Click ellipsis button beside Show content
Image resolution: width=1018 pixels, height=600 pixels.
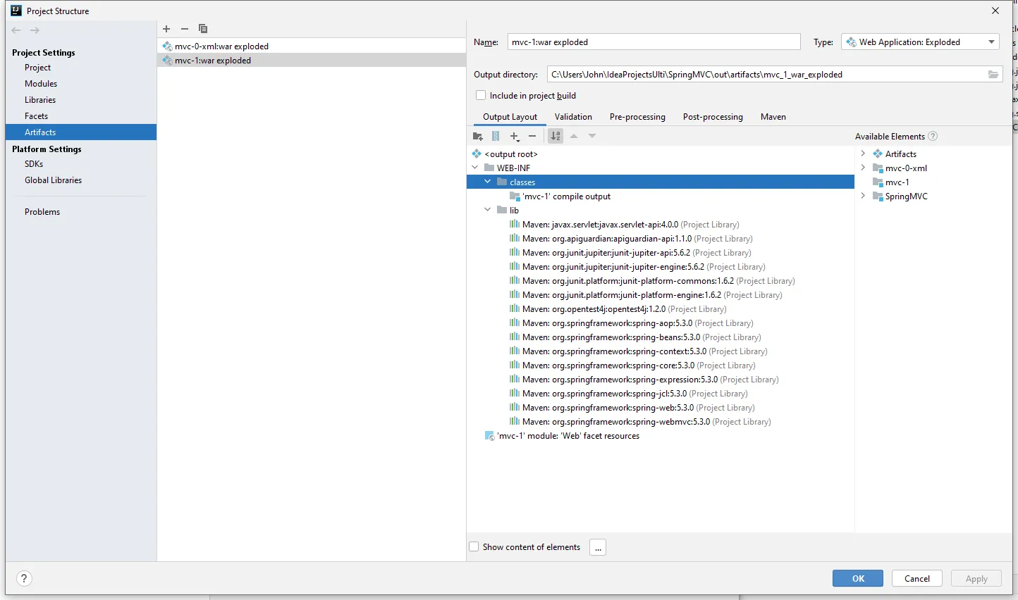tap(598, 547)
